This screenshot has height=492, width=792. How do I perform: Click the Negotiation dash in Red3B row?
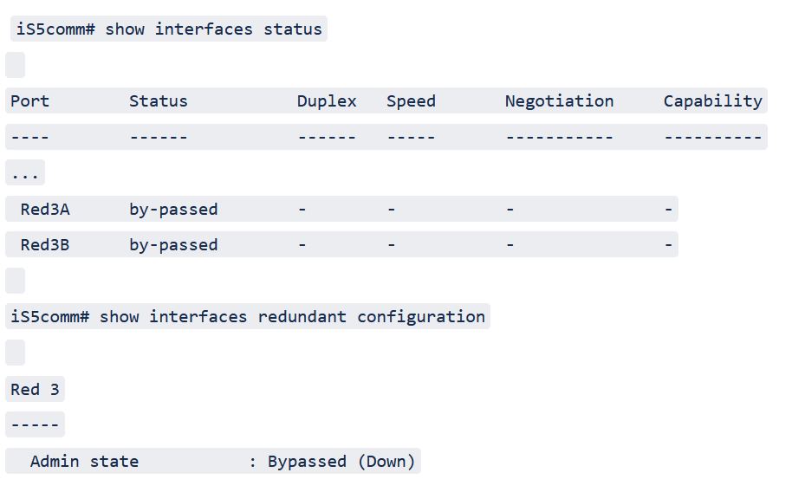pyautogui.click(x=510, y=245)
